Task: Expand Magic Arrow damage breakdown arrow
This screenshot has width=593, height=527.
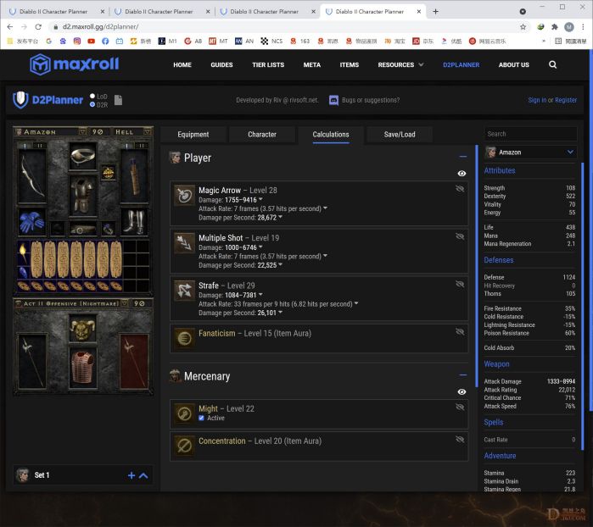Action: click(260, 199)
